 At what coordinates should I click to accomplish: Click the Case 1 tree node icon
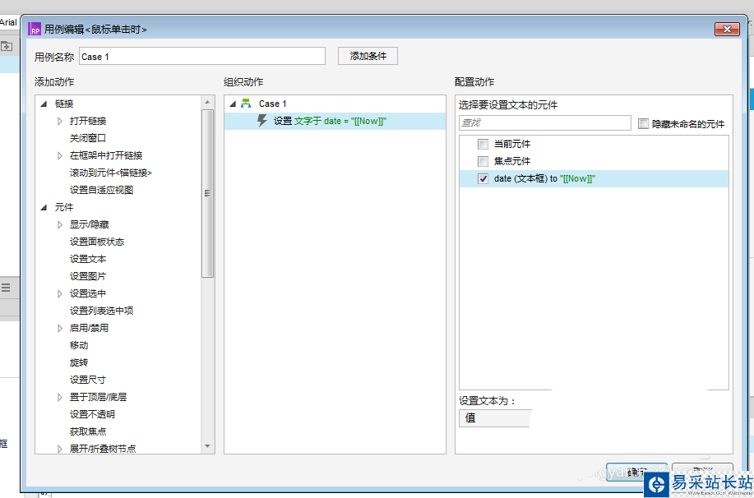point(246,104)
